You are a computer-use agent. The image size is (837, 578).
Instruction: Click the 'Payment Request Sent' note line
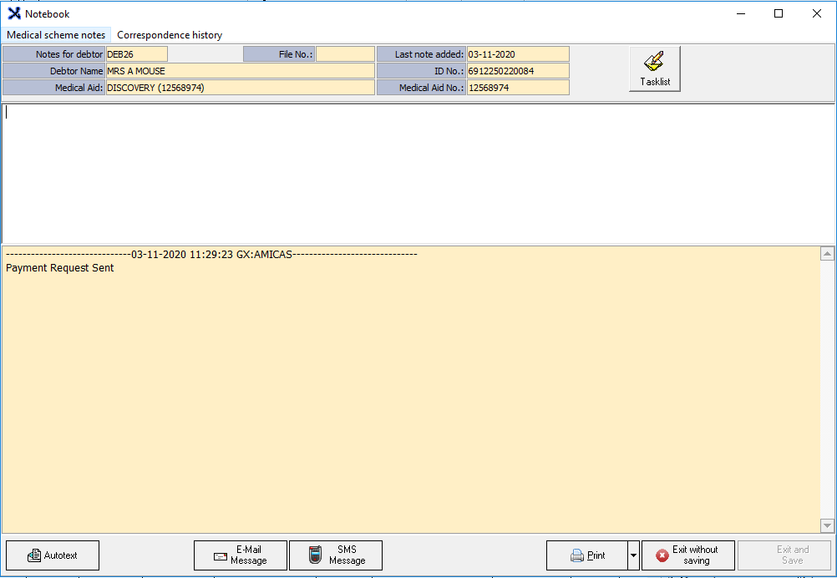click(60, 268)
